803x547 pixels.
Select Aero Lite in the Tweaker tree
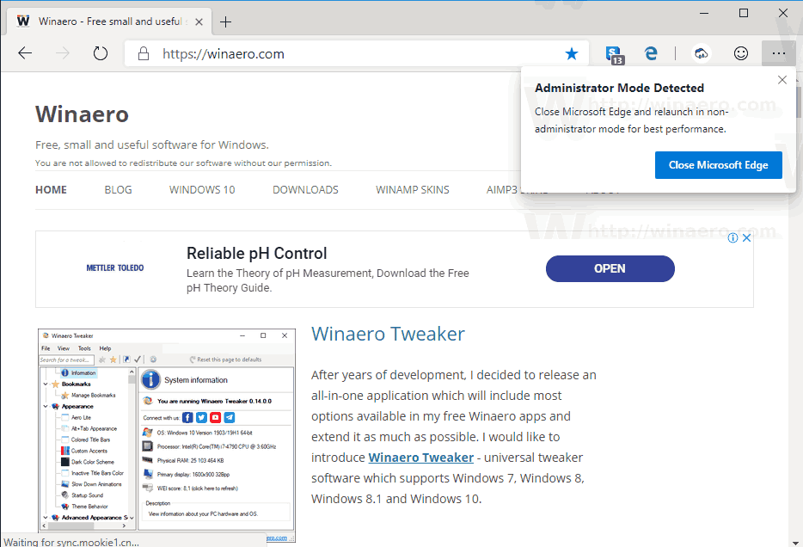pyautogui.click(x=81, y=417)
